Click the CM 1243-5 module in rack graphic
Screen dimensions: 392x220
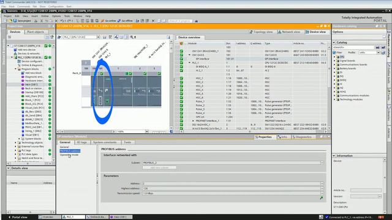(100, 91)
